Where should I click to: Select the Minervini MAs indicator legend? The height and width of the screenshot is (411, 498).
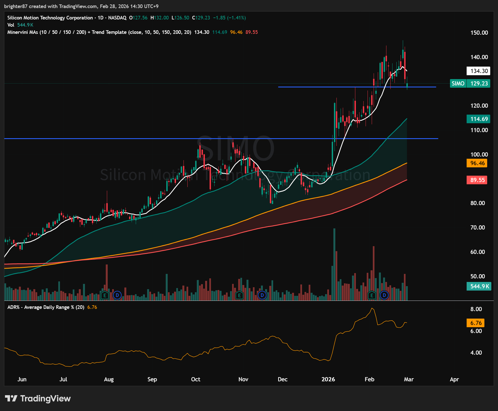[99, 32]
